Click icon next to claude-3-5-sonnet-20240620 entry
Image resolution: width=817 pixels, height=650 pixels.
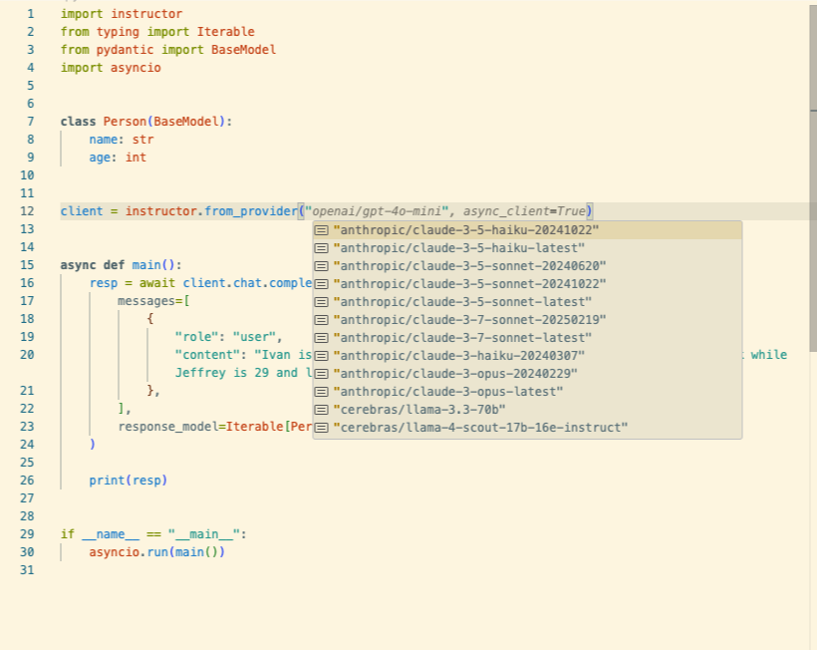322,266
